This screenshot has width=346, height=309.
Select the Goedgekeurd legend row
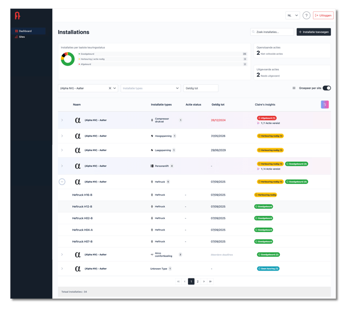(x=163, y=54)
